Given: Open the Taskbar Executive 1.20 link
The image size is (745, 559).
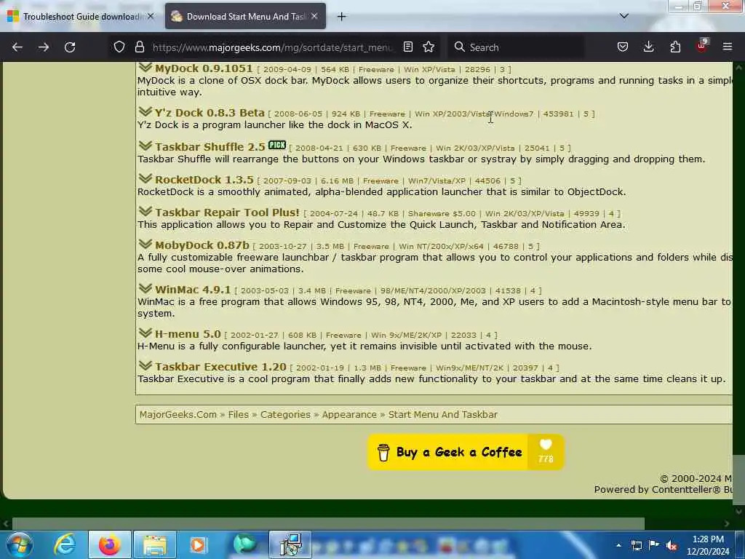Looking at the screenshot, I should coord(220,367).
